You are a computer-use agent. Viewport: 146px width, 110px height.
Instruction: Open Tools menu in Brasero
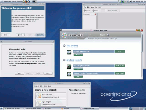coord(45,86)
